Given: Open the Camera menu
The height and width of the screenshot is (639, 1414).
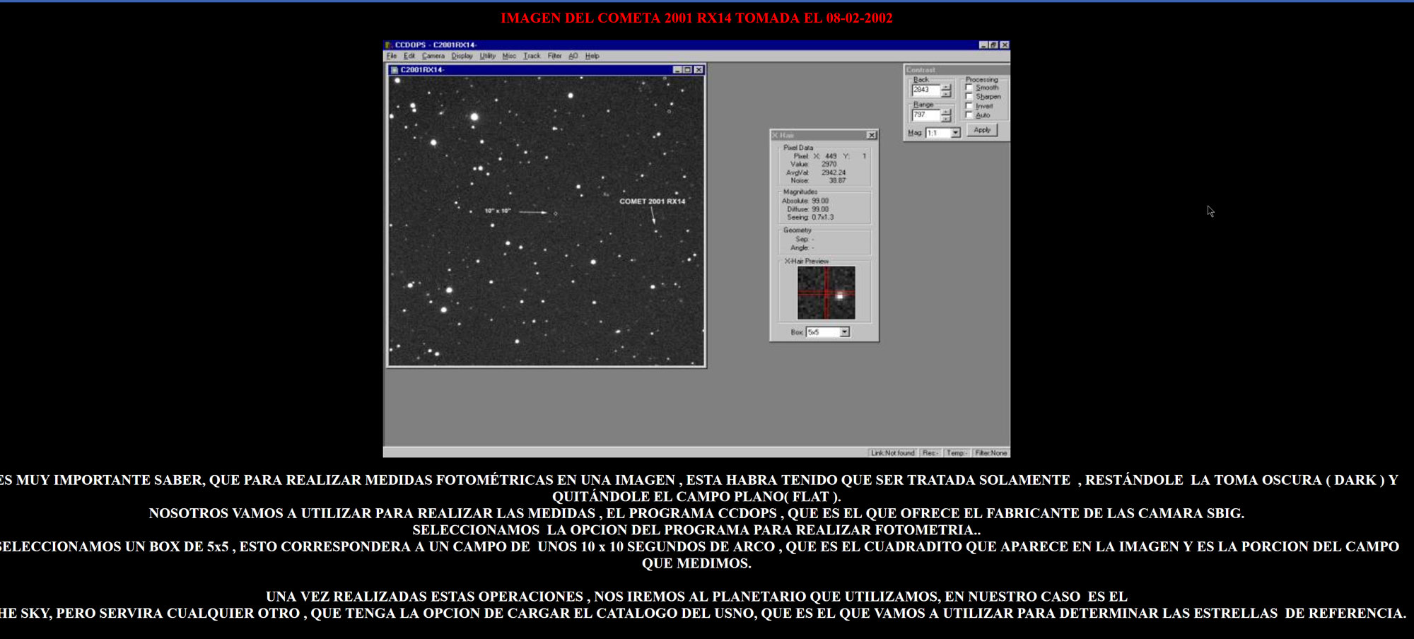Looking at the screenshot, I should pyautogui.click(x=433, y=56).
